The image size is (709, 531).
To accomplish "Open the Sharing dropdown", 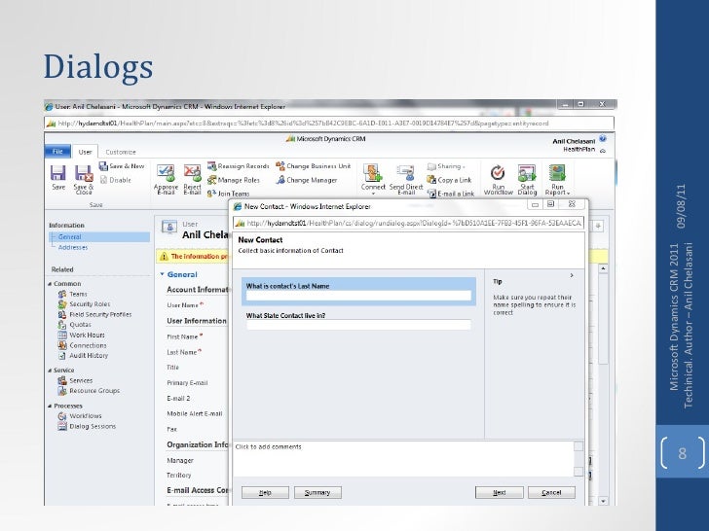I will pyautogui.click(x=446, y=166).
